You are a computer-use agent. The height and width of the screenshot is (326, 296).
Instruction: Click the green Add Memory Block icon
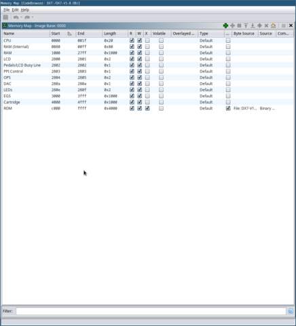(225, 26)
